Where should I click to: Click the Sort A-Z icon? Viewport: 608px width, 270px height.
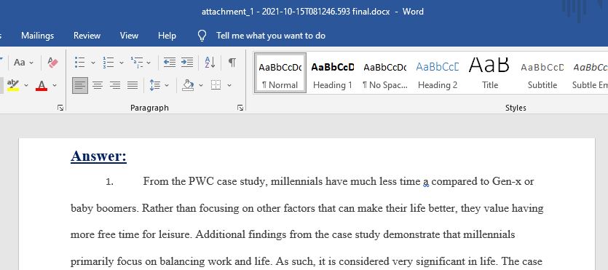[x=210, y=63]
